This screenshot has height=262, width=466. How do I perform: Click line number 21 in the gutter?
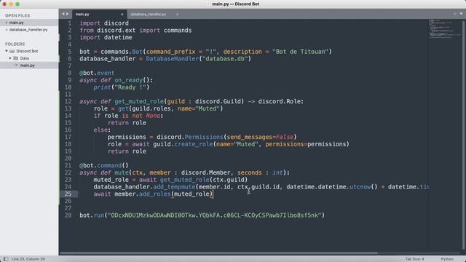click(68, 165)
